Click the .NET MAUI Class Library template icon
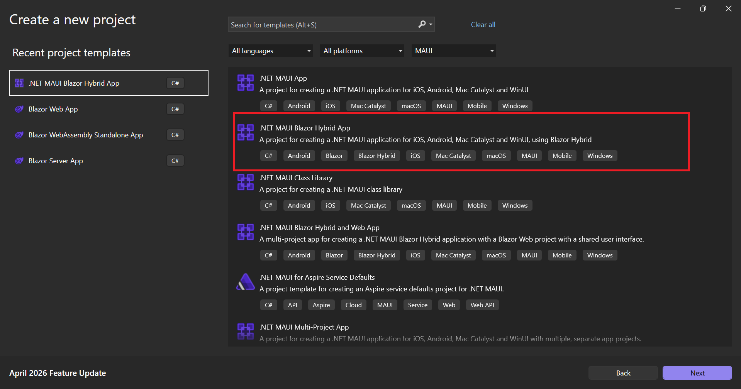Viewport: 741px width, 389px height. coord(246,182)
